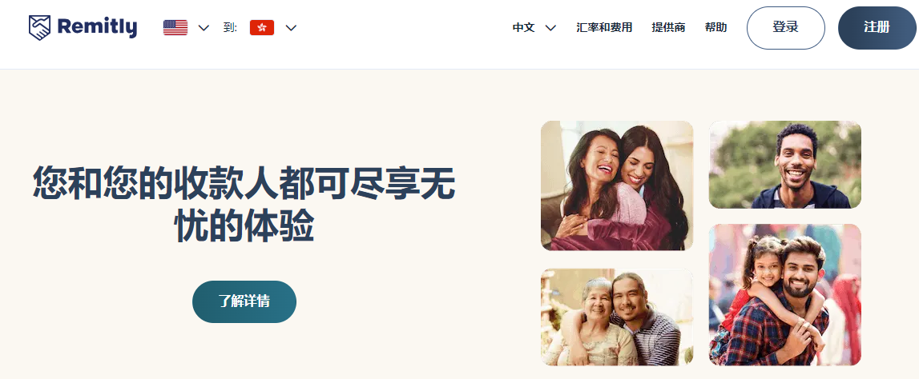Go to the 提供商 link
919x379 pixels.
tap(668, 27)
